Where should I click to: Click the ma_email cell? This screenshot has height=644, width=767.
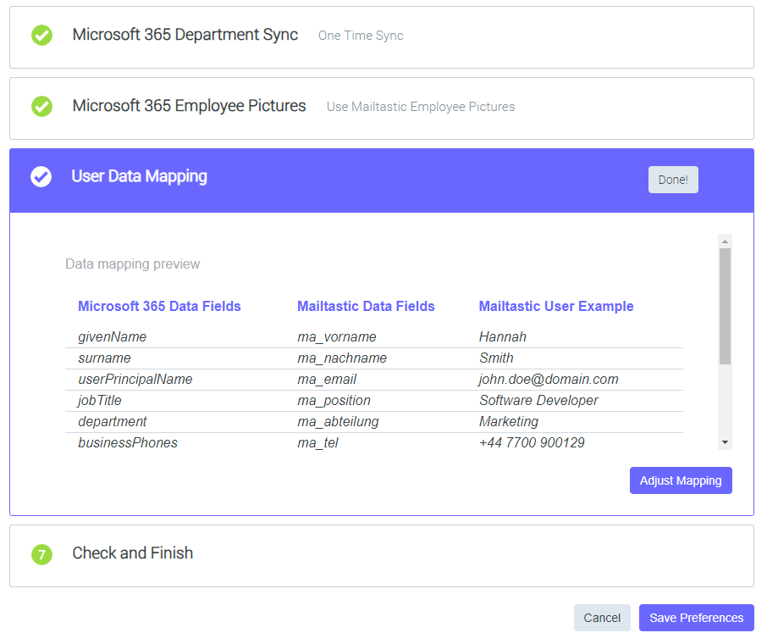point(328,379)
